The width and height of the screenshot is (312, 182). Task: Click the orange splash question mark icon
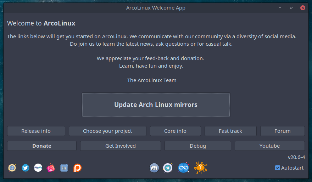coord(201,168)
